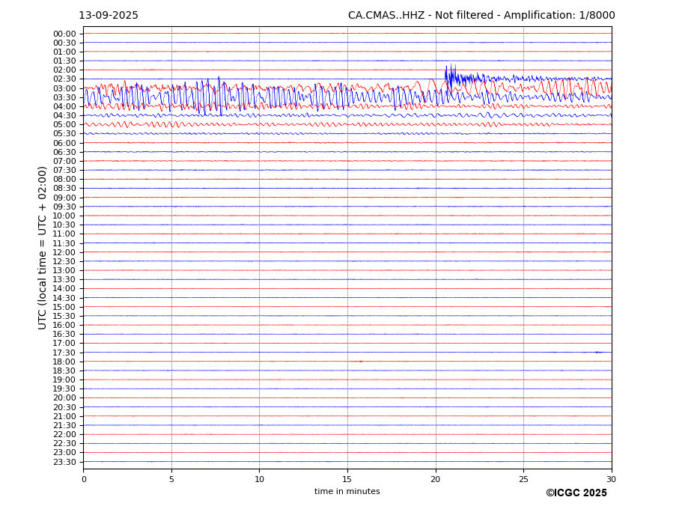Point at the 16:30 time row label
The height and width of the screenshot is (521, 694).
64,334
